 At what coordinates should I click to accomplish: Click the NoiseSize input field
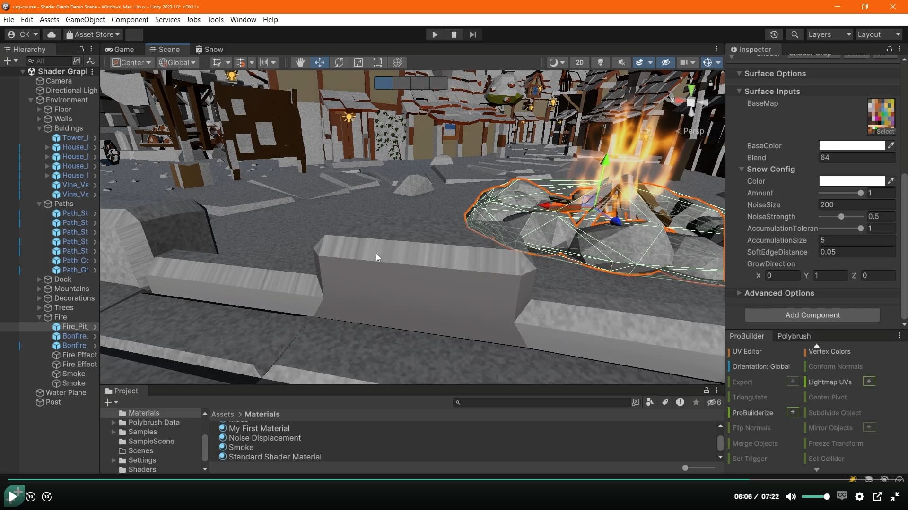(x=856, y=204)
